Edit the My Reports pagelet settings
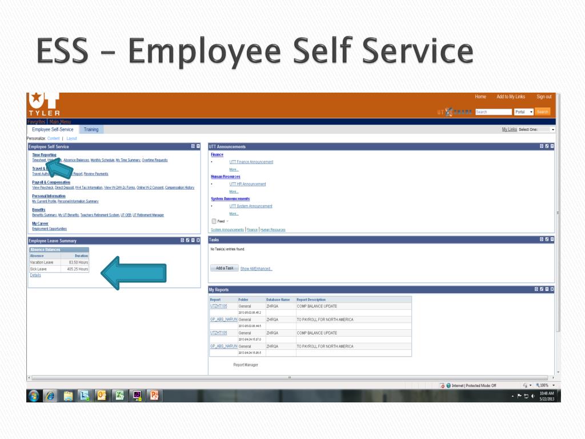The width and height of the screenshot is (585, 439). coord(542,289)
